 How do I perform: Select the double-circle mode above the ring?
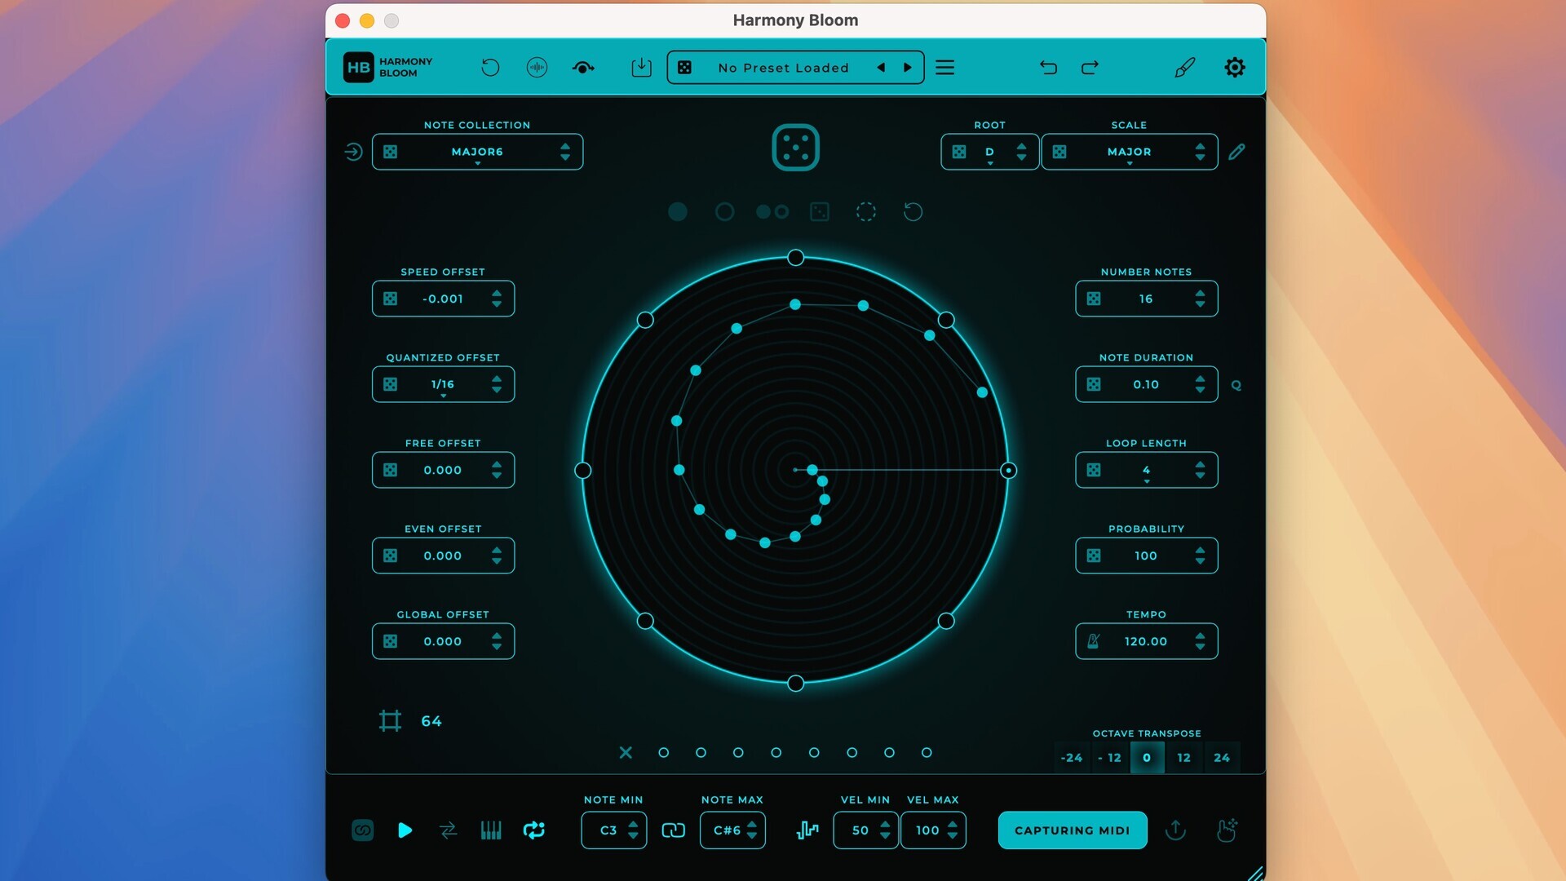[x=772, y=212]
